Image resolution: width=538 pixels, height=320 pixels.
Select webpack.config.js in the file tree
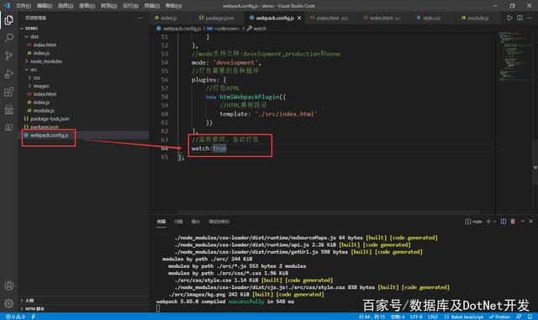click(49, 135)
